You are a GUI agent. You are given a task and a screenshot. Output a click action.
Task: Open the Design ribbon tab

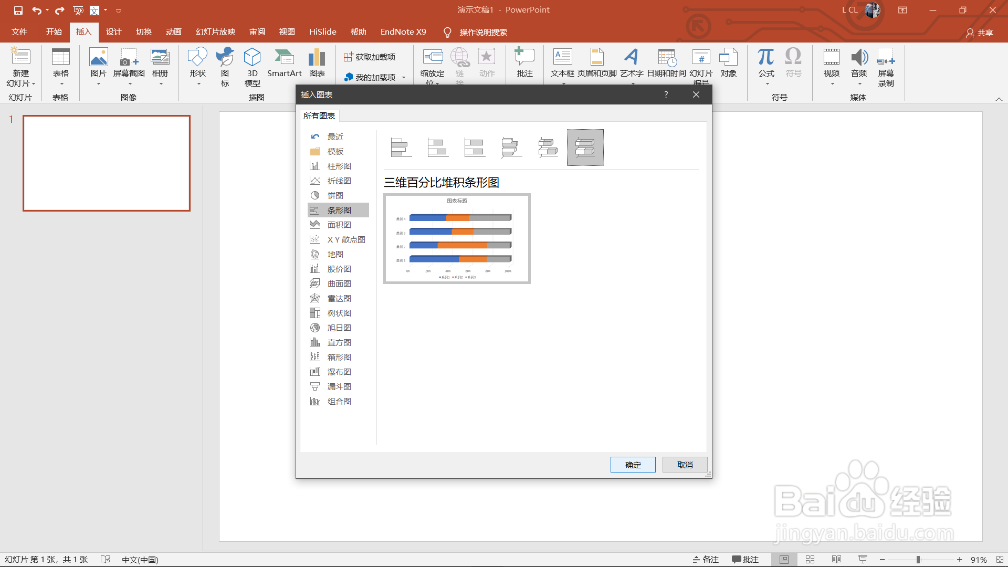coord(113,32)
